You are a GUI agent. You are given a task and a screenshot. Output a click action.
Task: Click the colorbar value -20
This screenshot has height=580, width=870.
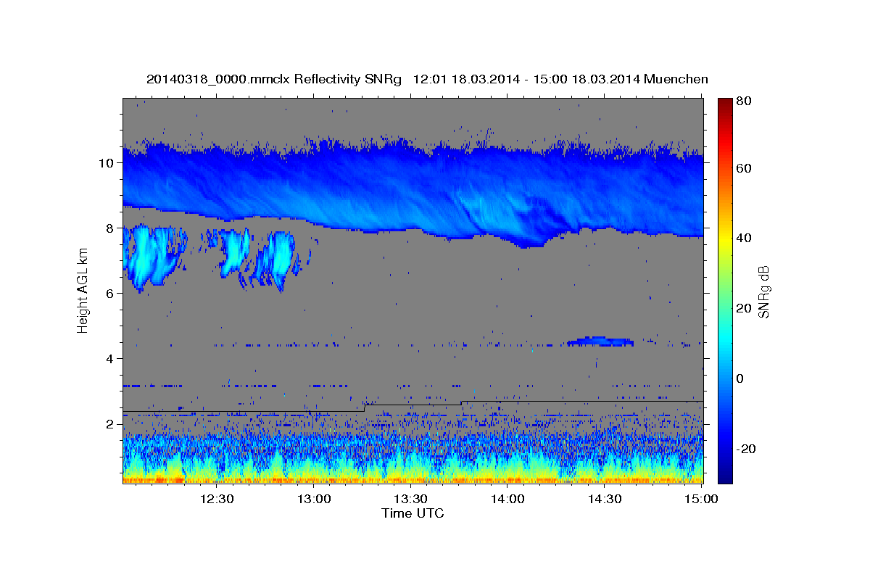745,448
